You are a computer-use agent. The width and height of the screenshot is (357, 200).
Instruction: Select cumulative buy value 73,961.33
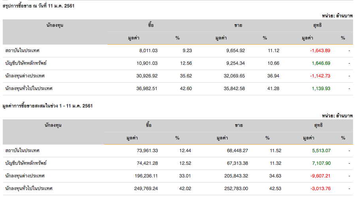(x=147, y=151)
